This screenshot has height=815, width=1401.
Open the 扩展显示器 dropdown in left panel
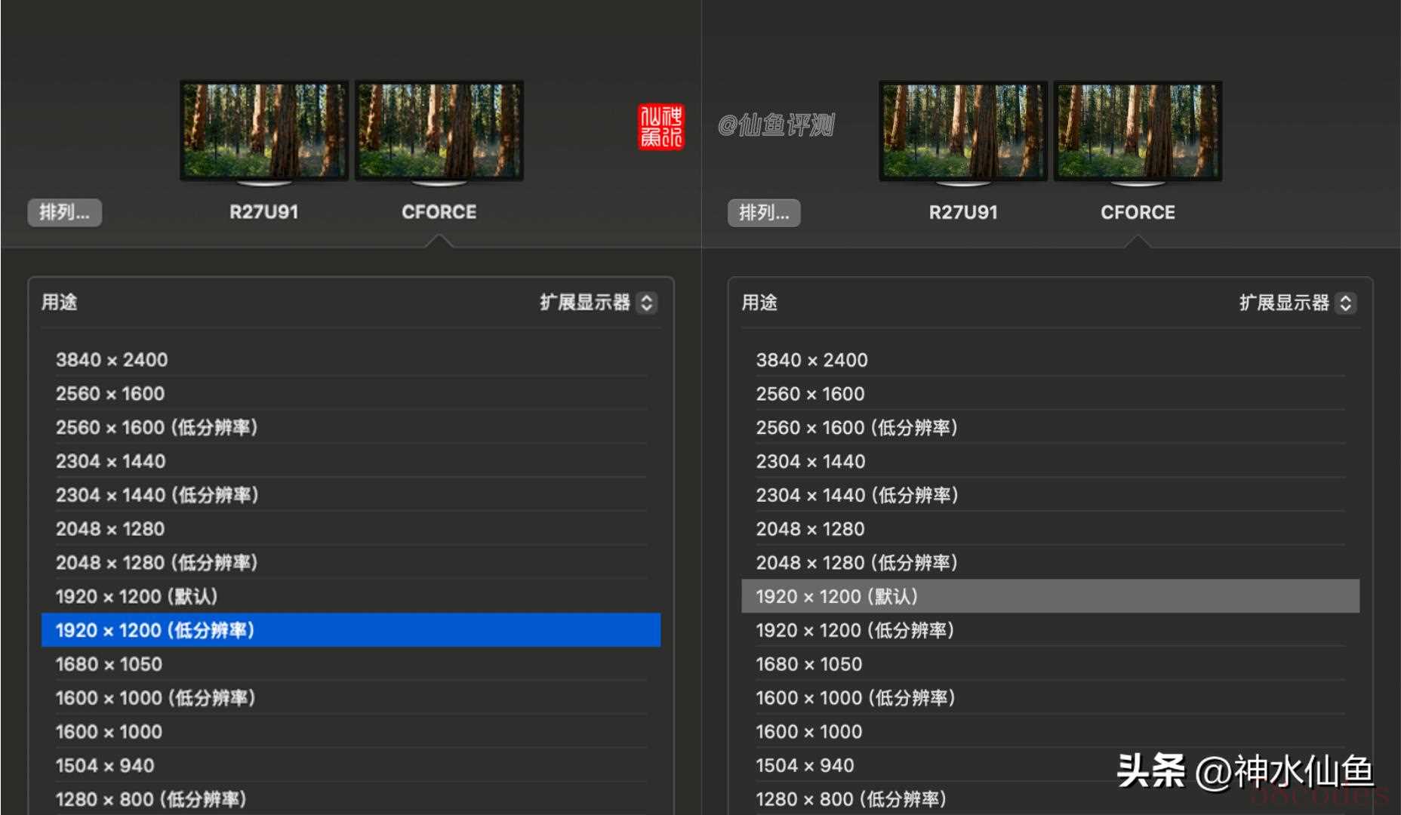click(598, 303)
